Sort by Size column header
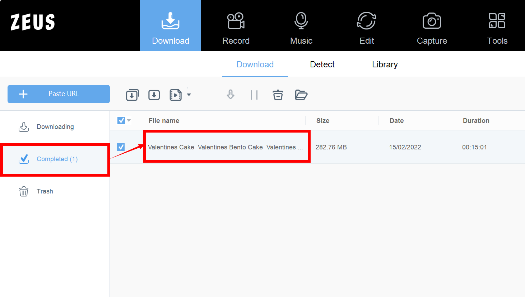Image resolution: width=525 pixels, height=297 pixels. (323, 121)
